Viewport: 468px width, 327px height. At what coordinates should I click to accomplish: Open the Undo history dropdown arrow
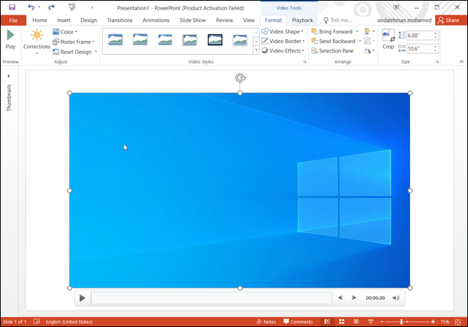(39, 7)
